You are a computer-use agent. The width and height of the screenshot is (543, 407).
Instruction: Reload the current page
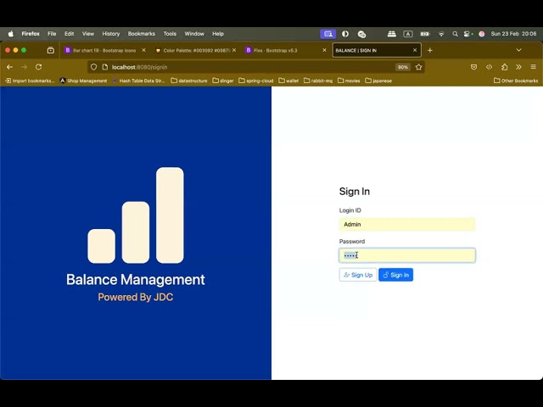(39, 67)
